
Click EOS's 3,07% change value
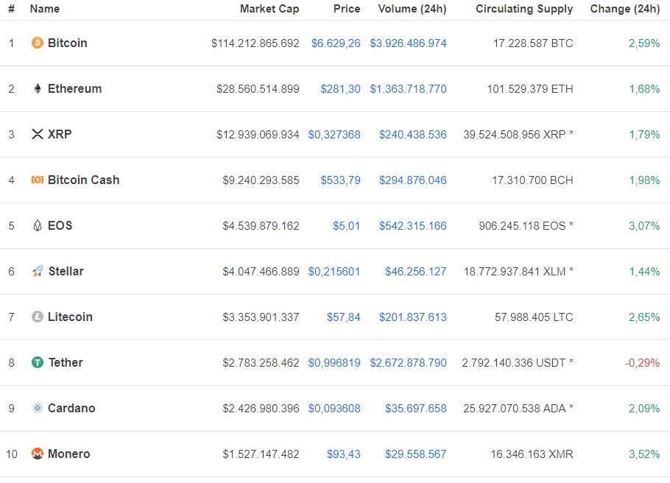coord(644,226)
